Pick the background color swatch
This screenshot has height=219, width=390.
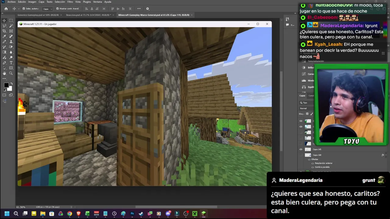pos(10,89)
